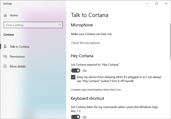Uncheck Keep my device from sleeping checkbox

73,77
